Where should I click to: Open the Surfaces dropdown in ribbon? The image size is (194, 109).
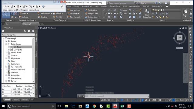pyautogui.click(x=24, y=17)
